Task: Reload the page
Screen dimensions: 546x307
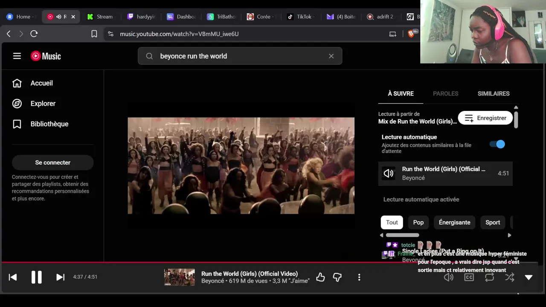Action: [x=34, y=34]
